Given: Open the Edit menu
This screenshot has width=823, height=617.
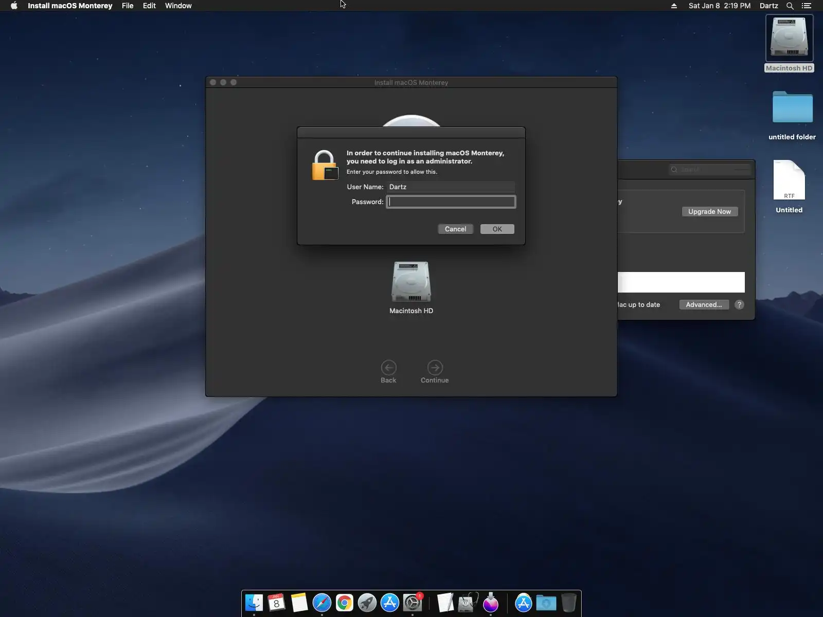Looking at the screenshot, I should click(x=149, y=6).
